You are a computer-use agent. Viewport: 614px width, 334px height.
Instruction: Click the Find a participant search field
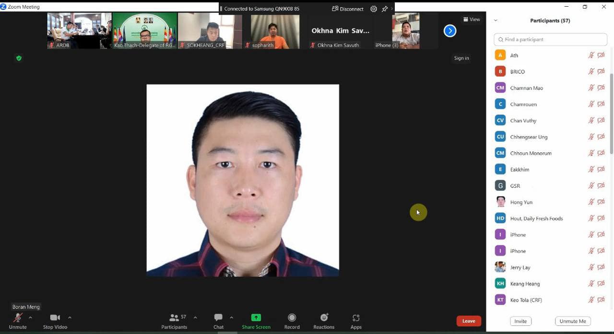pos(551,39)
